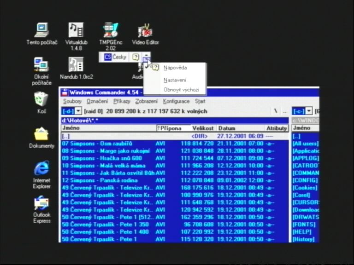Open the Označení menu
This screenshot has width=354, height=265.
[97, 101]
